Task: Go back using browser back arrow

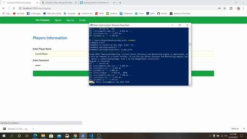Action: 3,8
